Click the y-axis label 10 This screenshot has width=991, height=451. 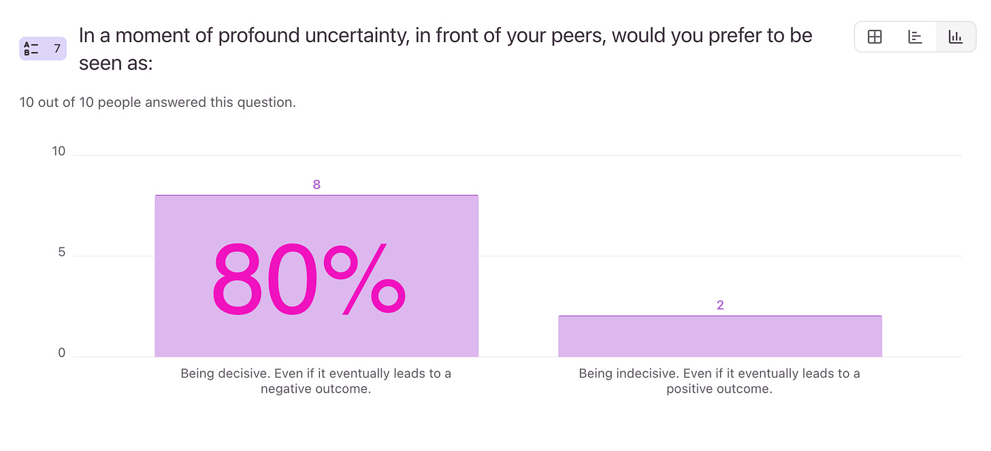tap(59, 151)
